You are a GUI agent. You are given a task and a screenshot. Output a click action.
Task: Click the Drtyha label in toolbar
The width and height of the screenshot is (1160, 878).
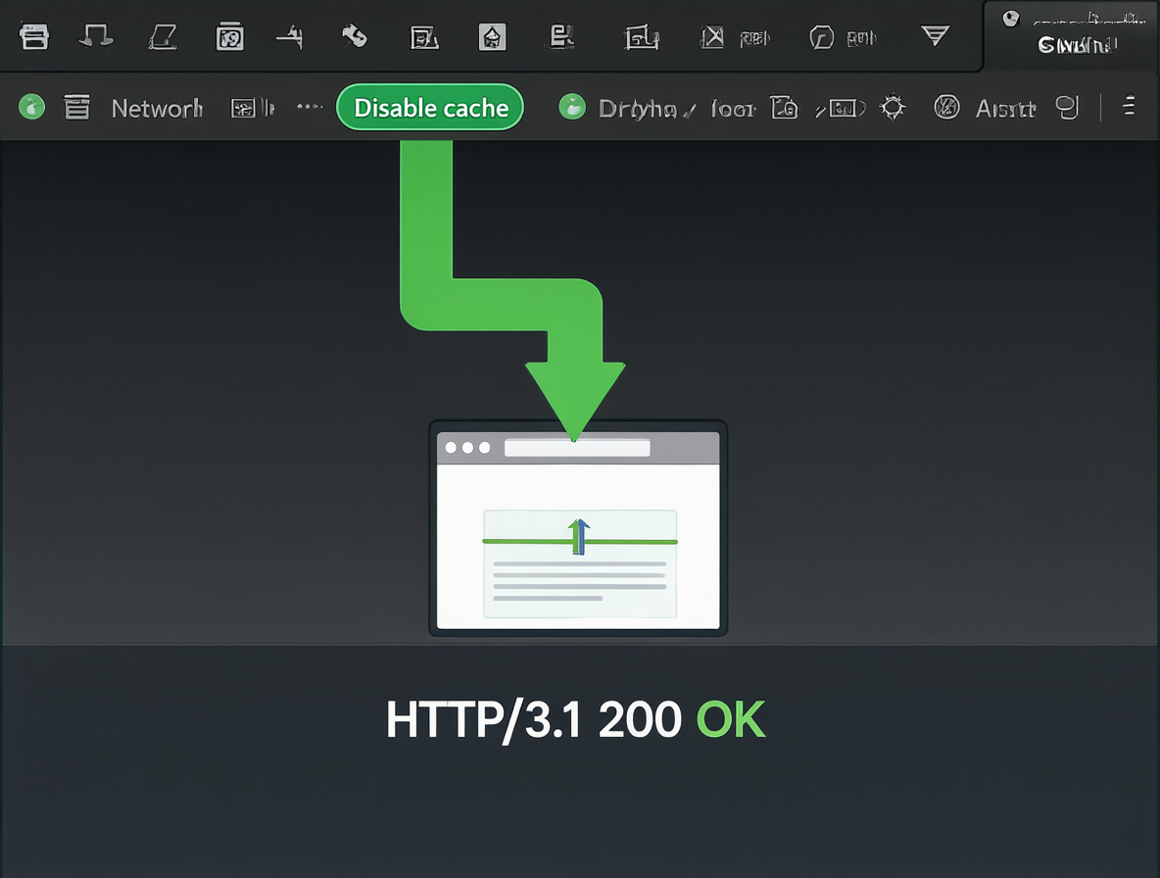pyautogui.click(x=637, y=110)
